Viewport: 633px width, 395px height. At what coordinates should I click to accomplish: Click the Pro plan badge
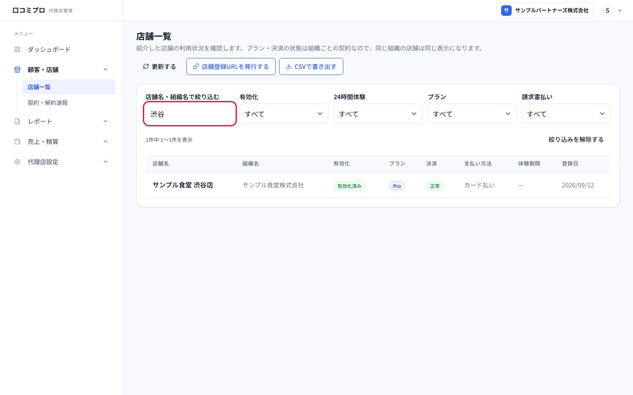click(x=397, y=186)
